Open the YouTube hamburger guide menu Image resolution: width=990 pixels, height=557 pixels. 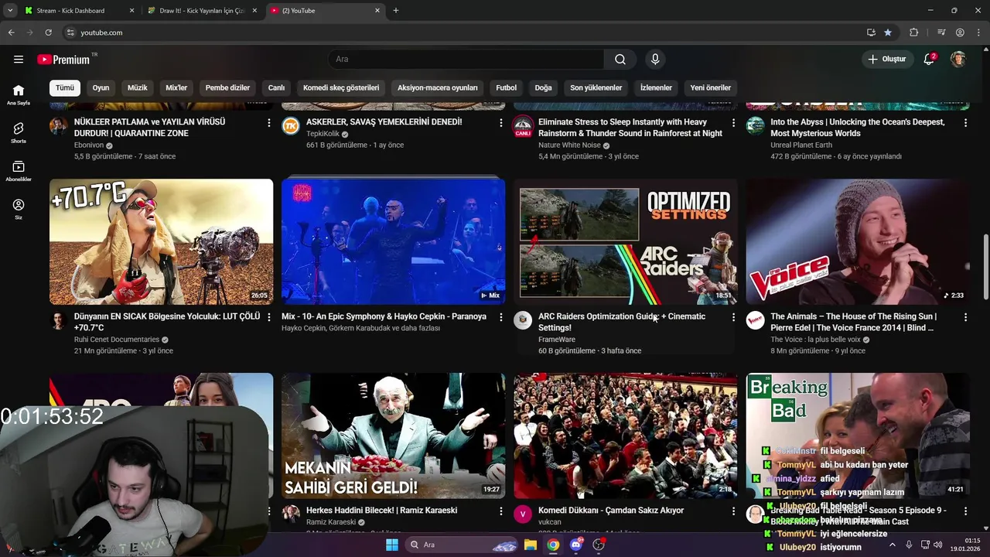(19, 60)
